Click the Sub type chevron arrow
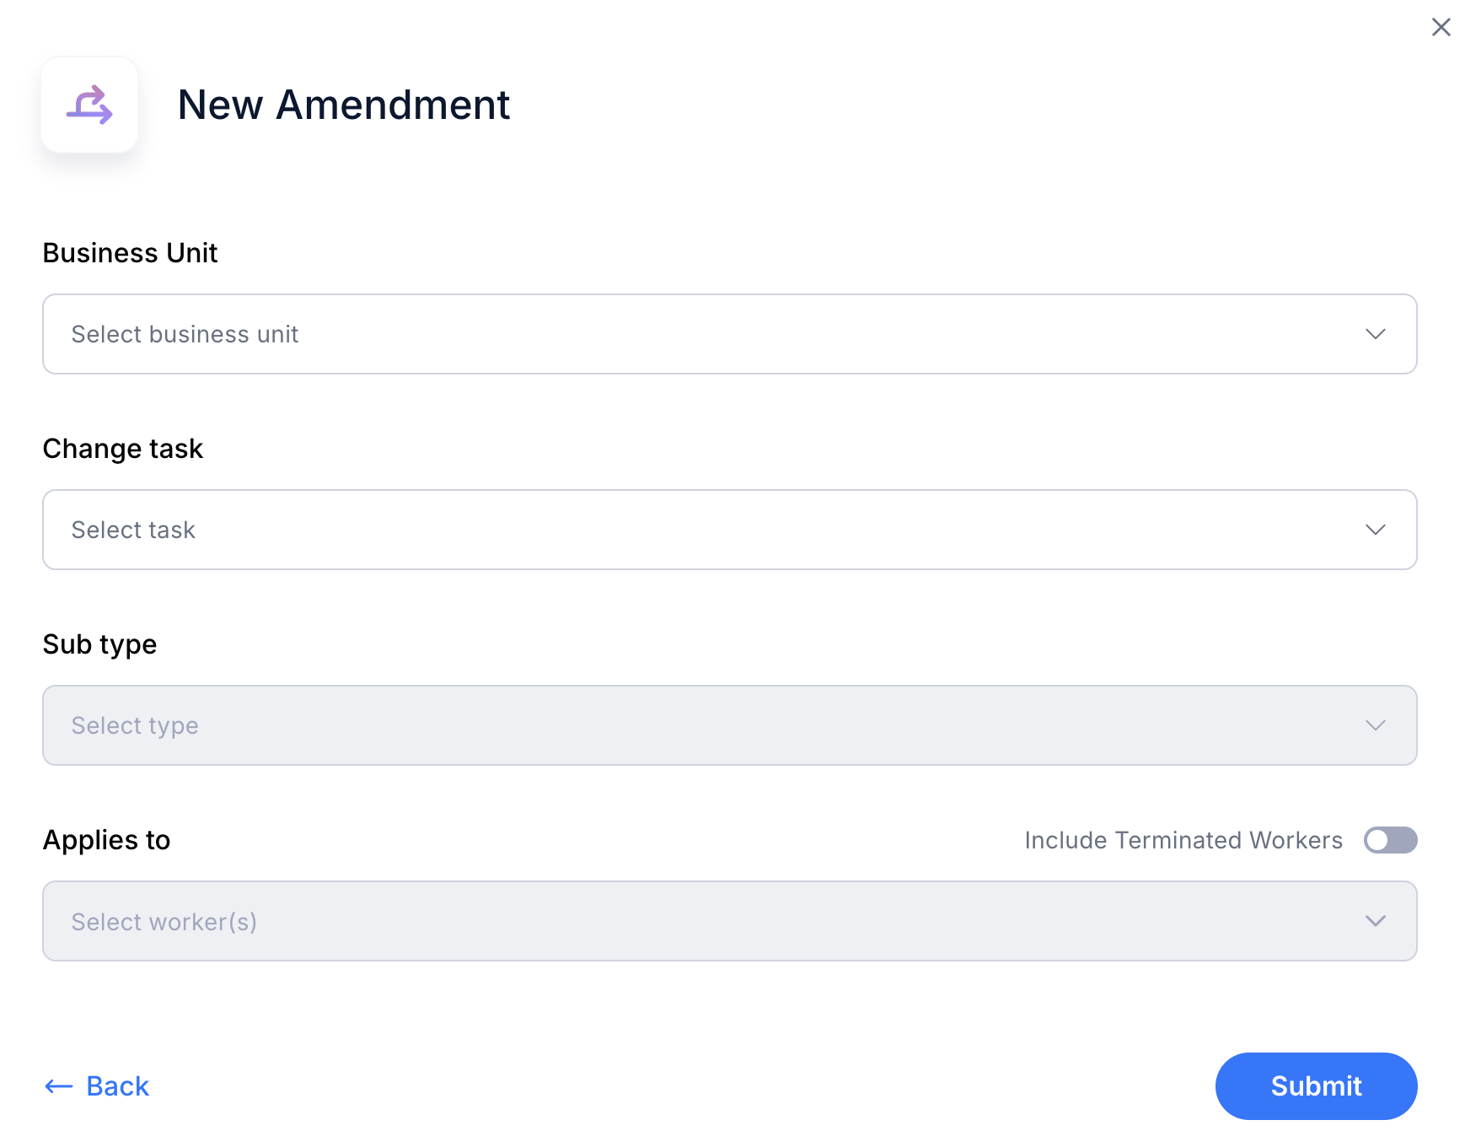Viewport: 1465px width, 1147px height. click(1375, 725)
